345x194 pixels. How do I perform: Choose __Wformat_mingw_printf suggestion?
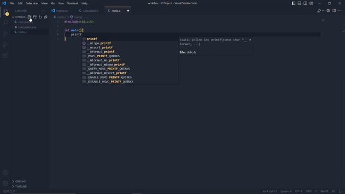[x=130, y=65]
